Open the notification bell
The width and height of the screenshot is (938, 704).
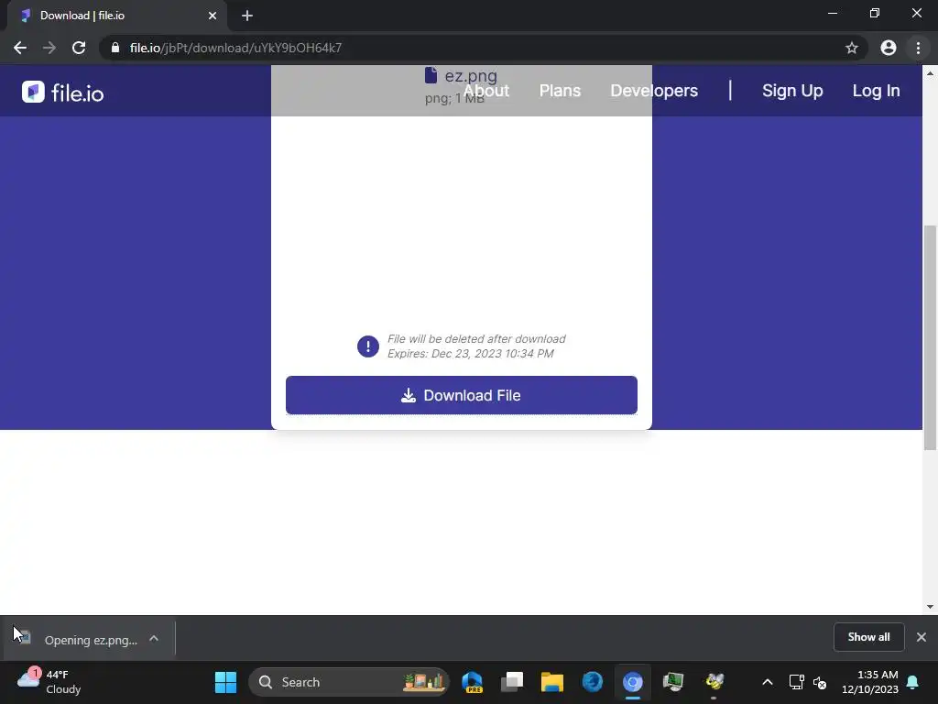point(913,682)
